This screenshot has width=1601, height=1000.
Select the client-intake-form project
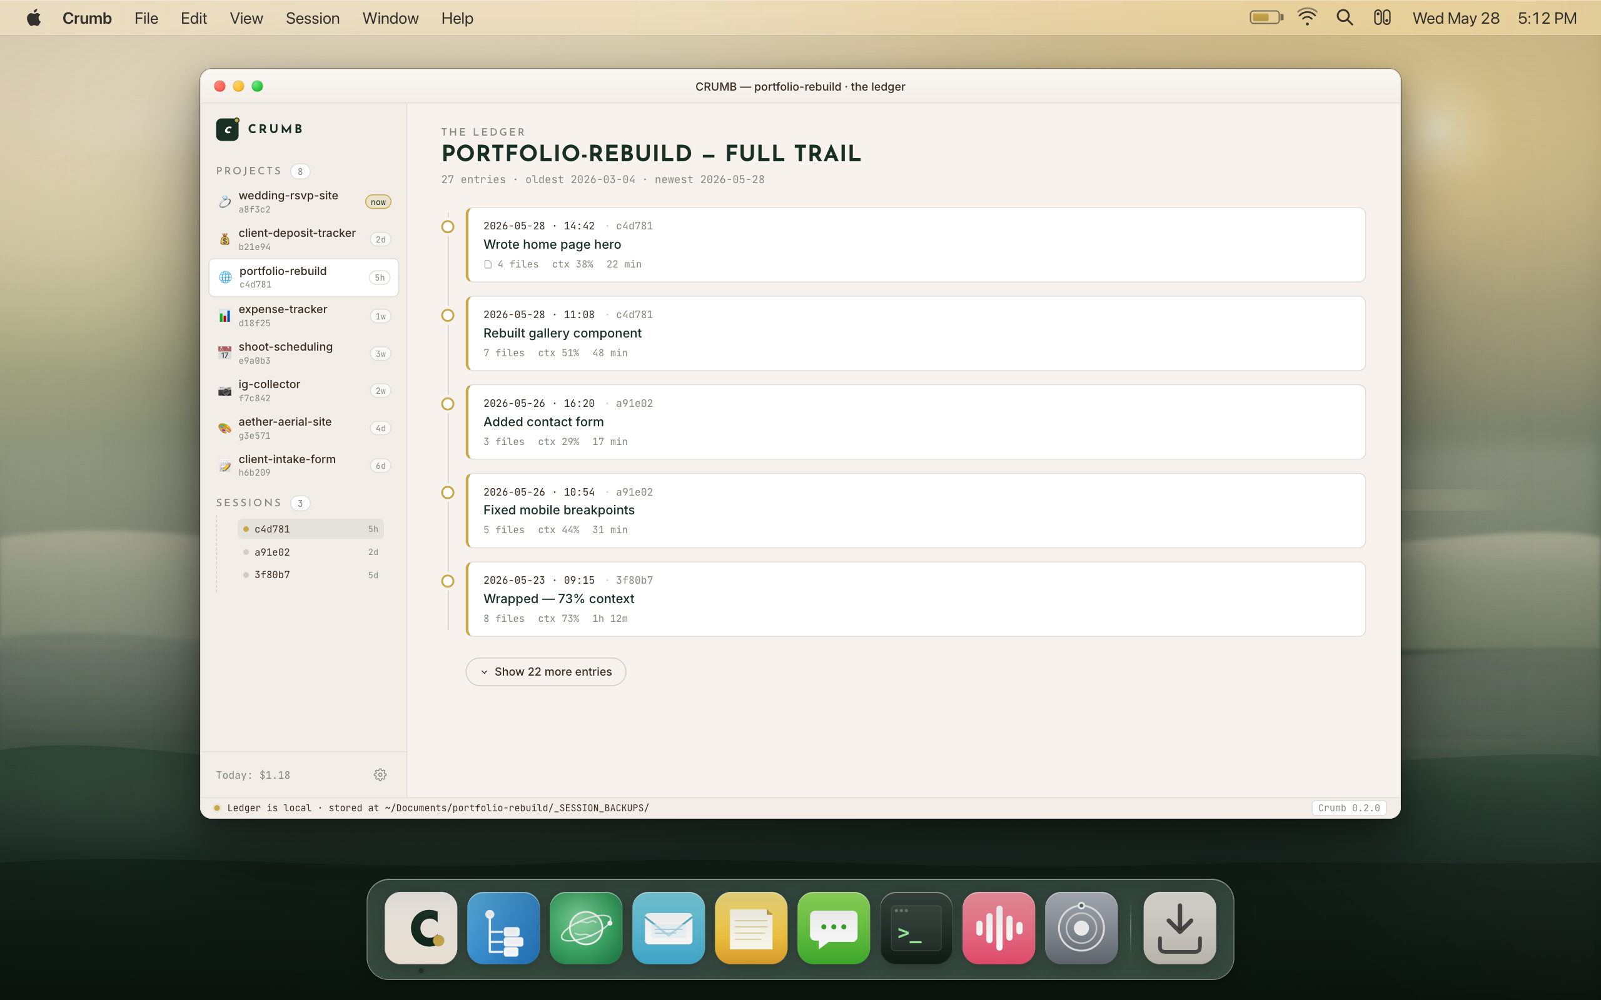pyautogui.click(x=304, y=466)
